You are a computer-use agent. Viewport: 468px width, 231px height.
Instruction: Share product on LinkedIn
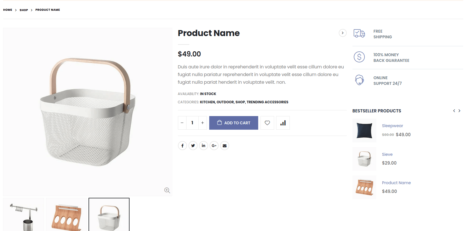[204, 146]
